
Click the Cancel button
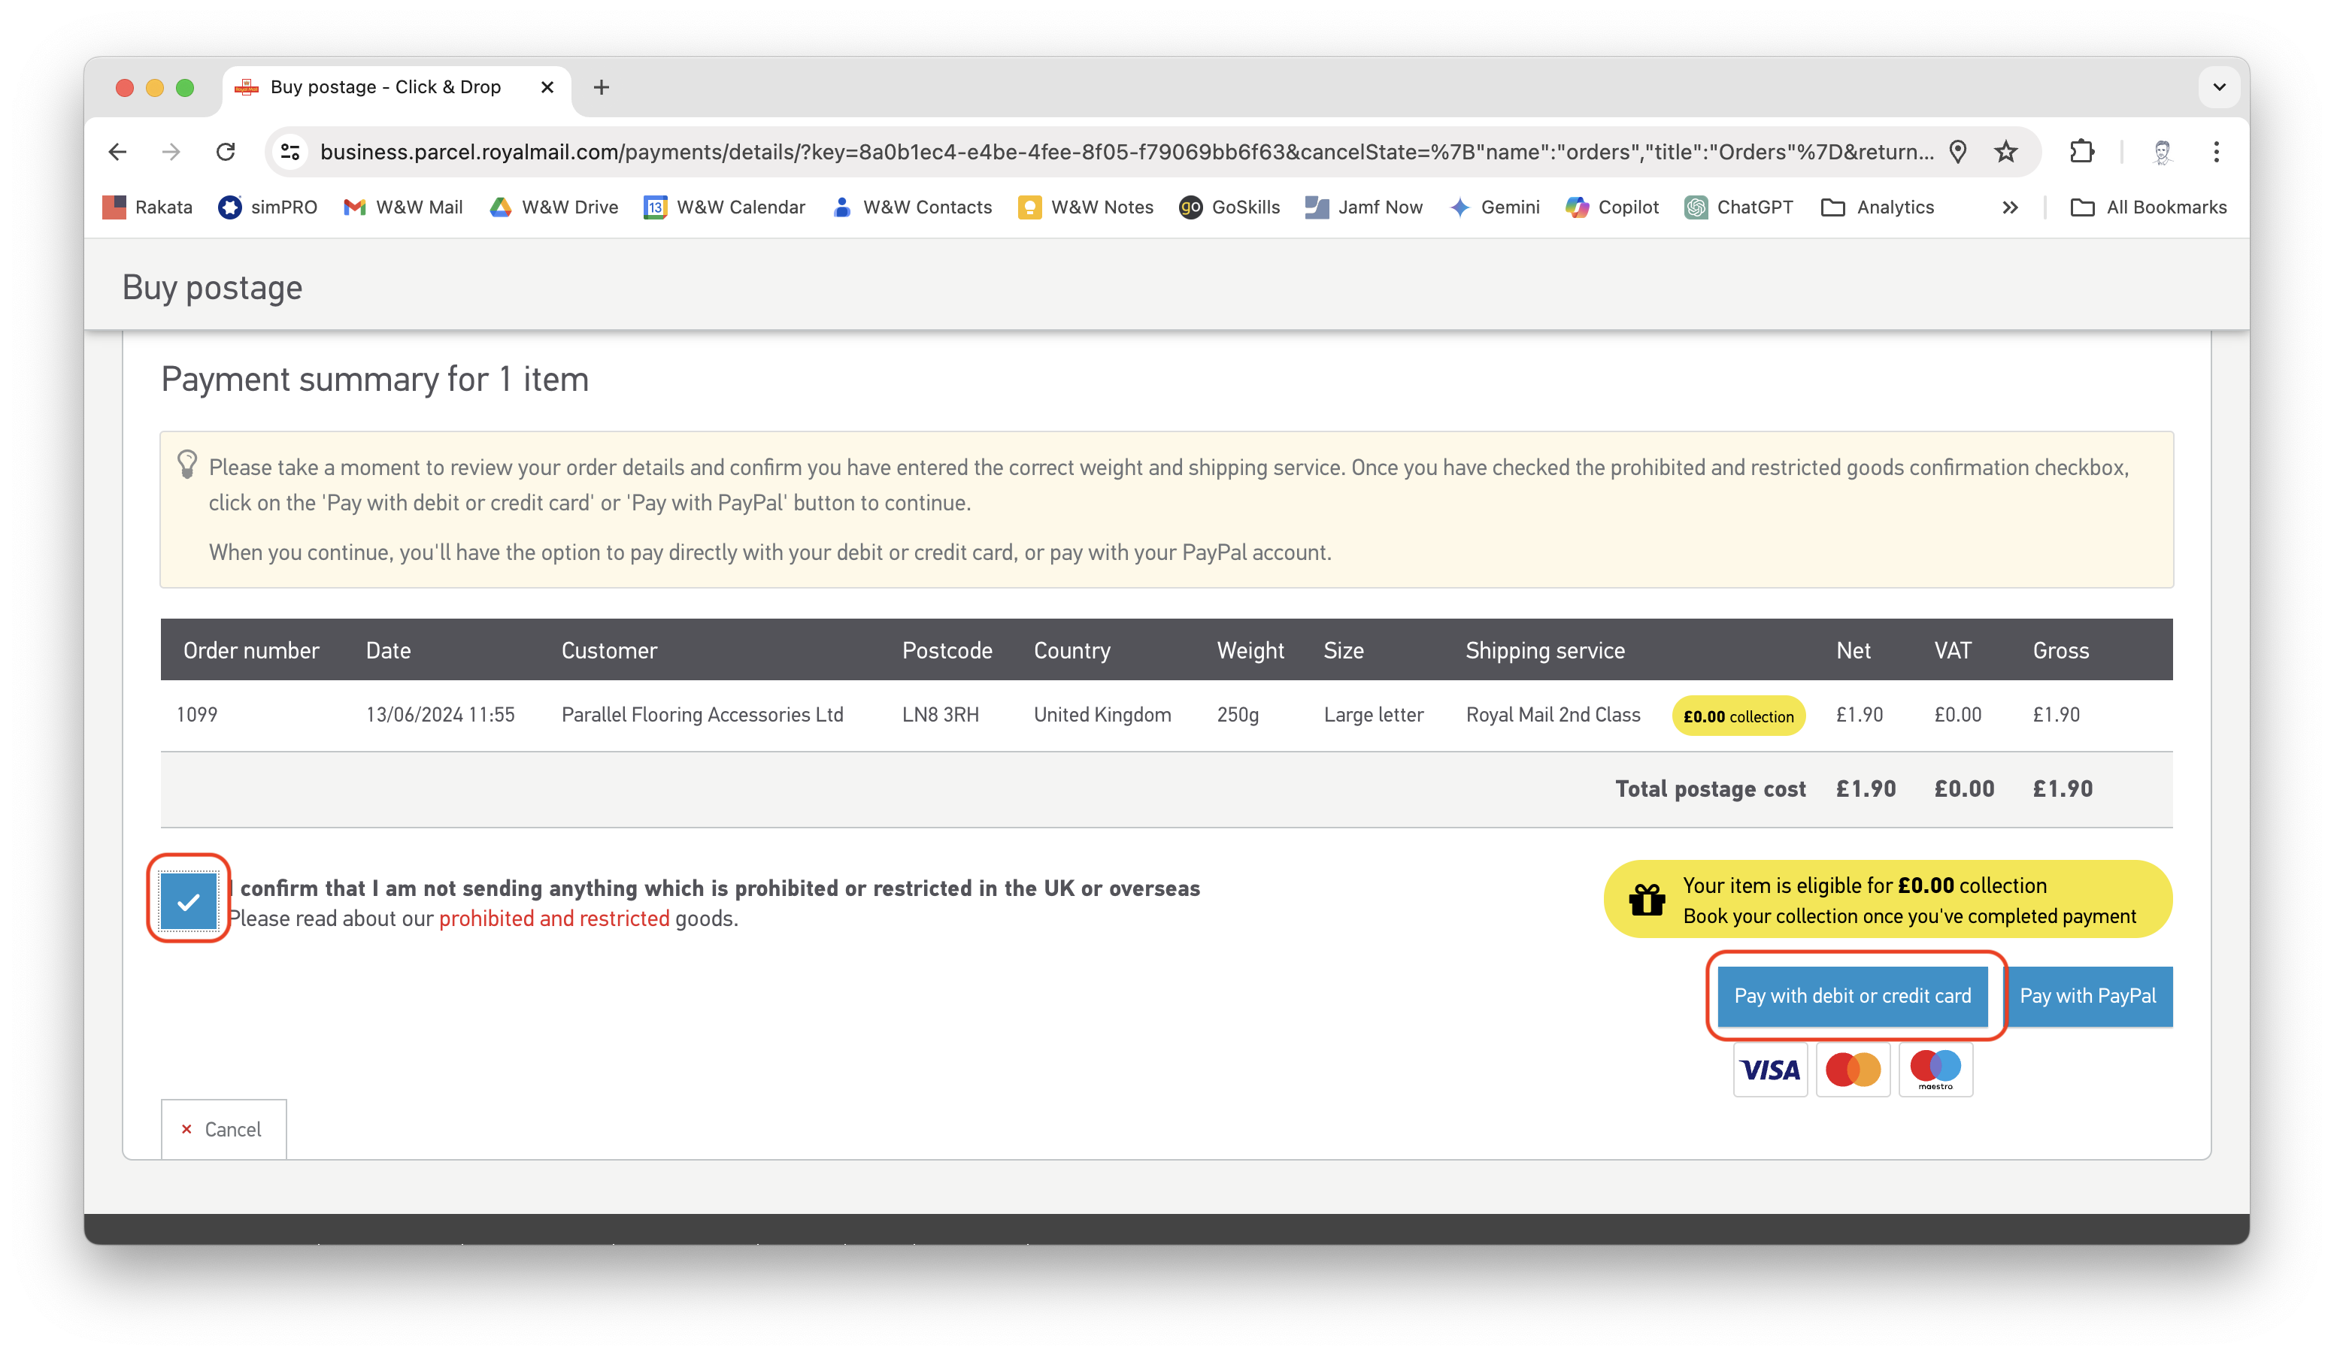pyautogui.click(x=223, y=1129)
